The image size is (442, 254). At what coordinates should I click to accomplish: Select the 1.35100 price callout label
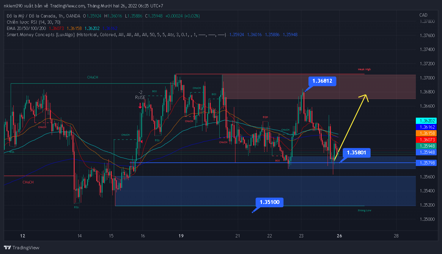[270, 202]
